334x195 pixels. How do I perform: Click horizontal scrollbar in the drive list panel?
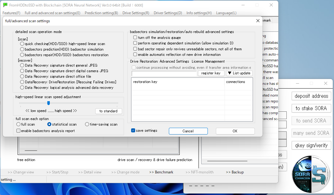tap(31, 151)
